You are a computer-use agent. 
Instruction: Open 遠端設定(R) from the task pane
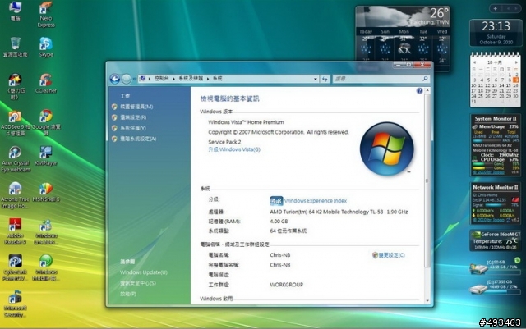click(x=133, y=117)
